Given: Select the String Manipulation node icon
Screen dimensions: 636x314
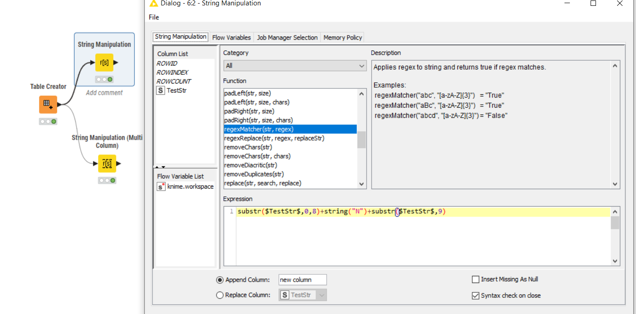Looking at the screenshot, I should (104, 63).
